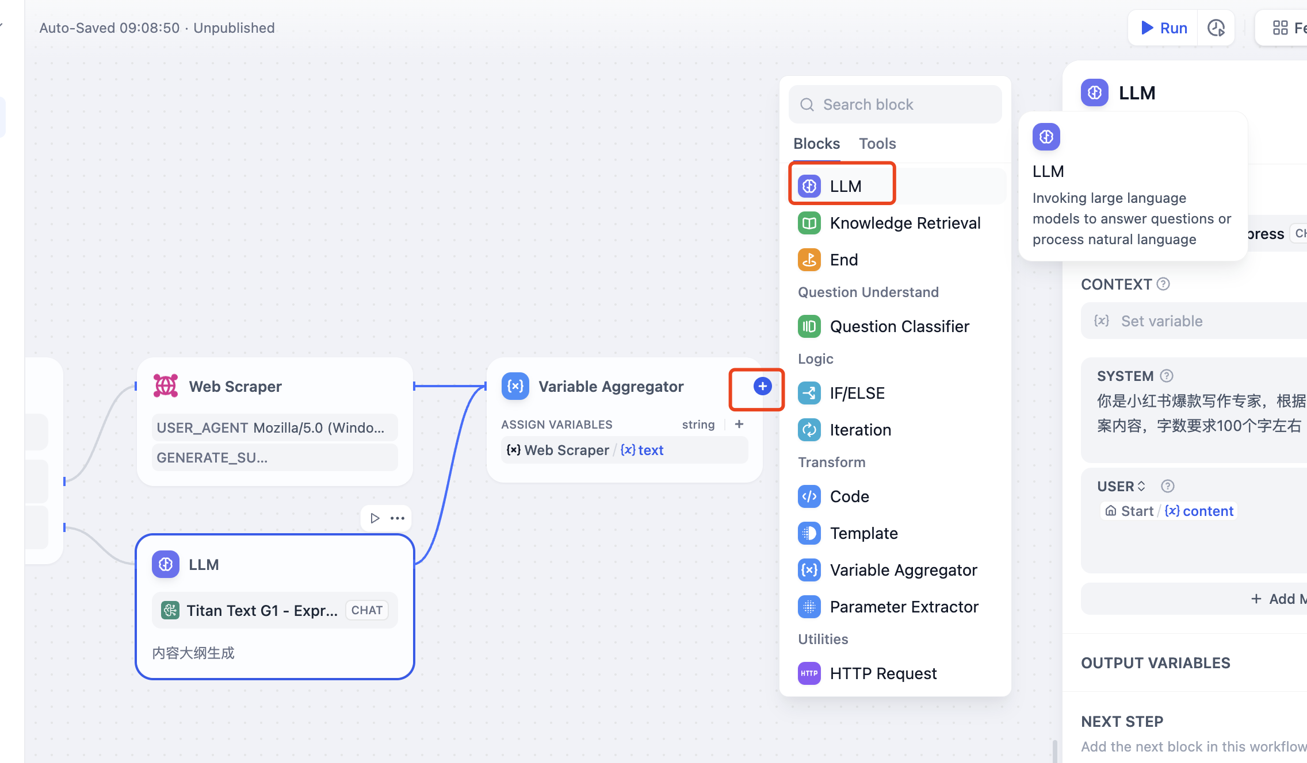The width and height of the screenshot is (1307, 763).
Task: Click the Start / content variable chip
Action: click(x=1169, y=511)
